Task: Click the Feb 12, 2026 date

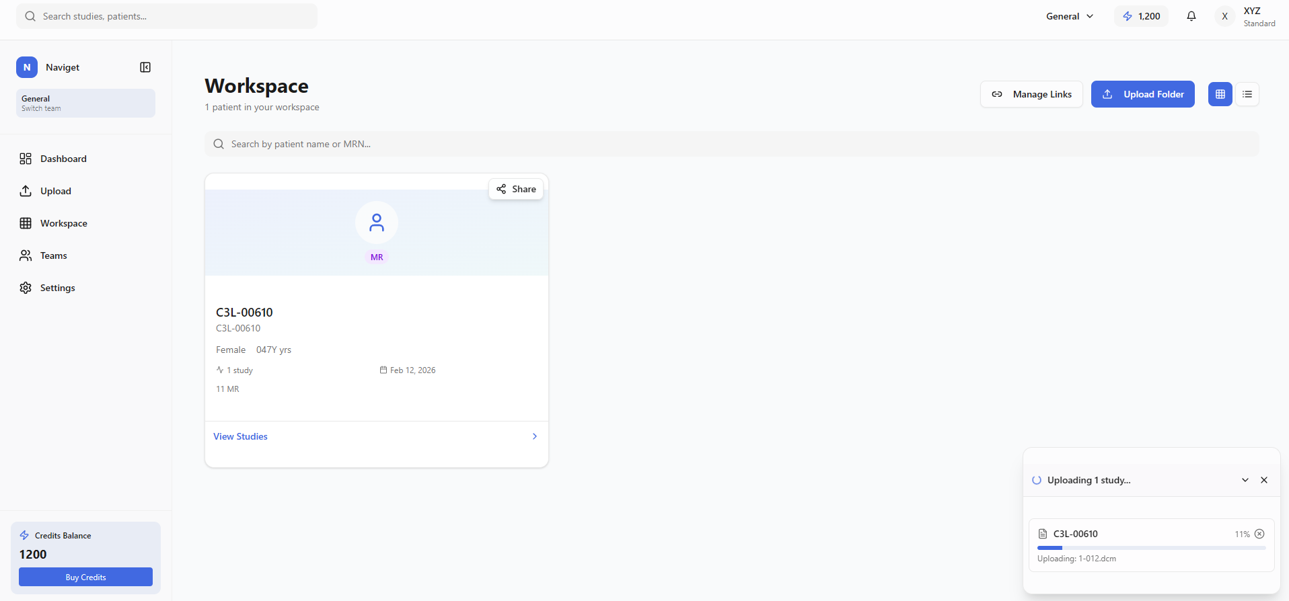Action: tap(412, 370)
